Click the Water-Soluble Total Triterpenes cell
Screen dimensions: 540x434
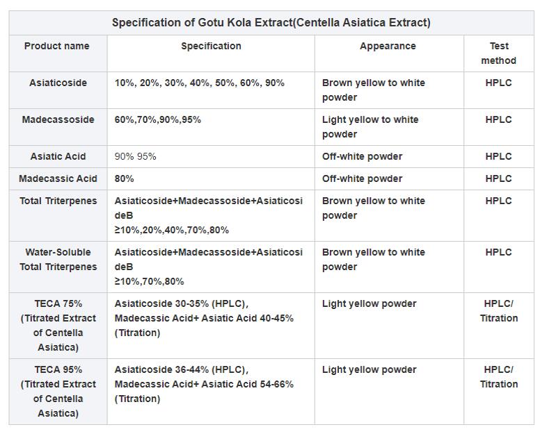[58, 260]
